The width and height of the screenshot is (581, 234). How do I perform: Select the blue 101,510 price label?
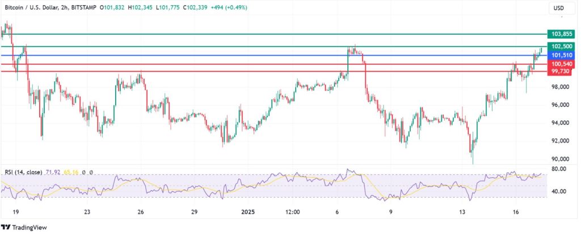[561, 55]
